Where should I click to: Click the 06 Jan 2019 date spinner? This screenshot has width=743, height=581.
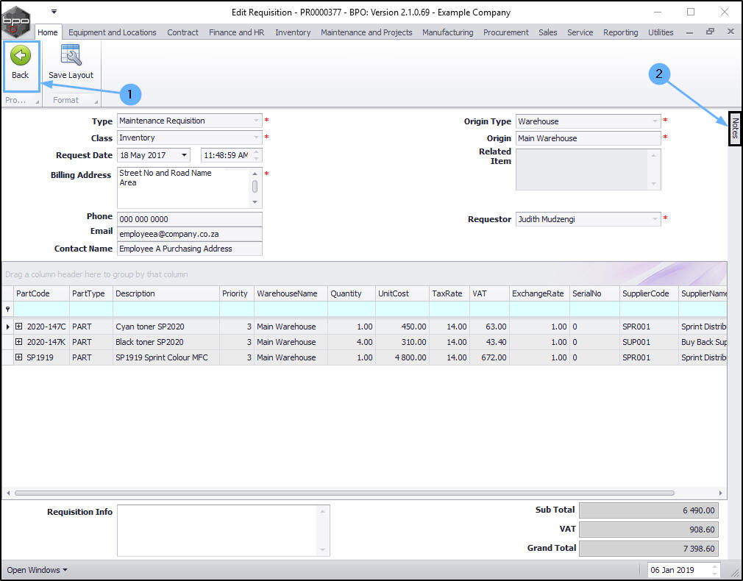point(714,570)
